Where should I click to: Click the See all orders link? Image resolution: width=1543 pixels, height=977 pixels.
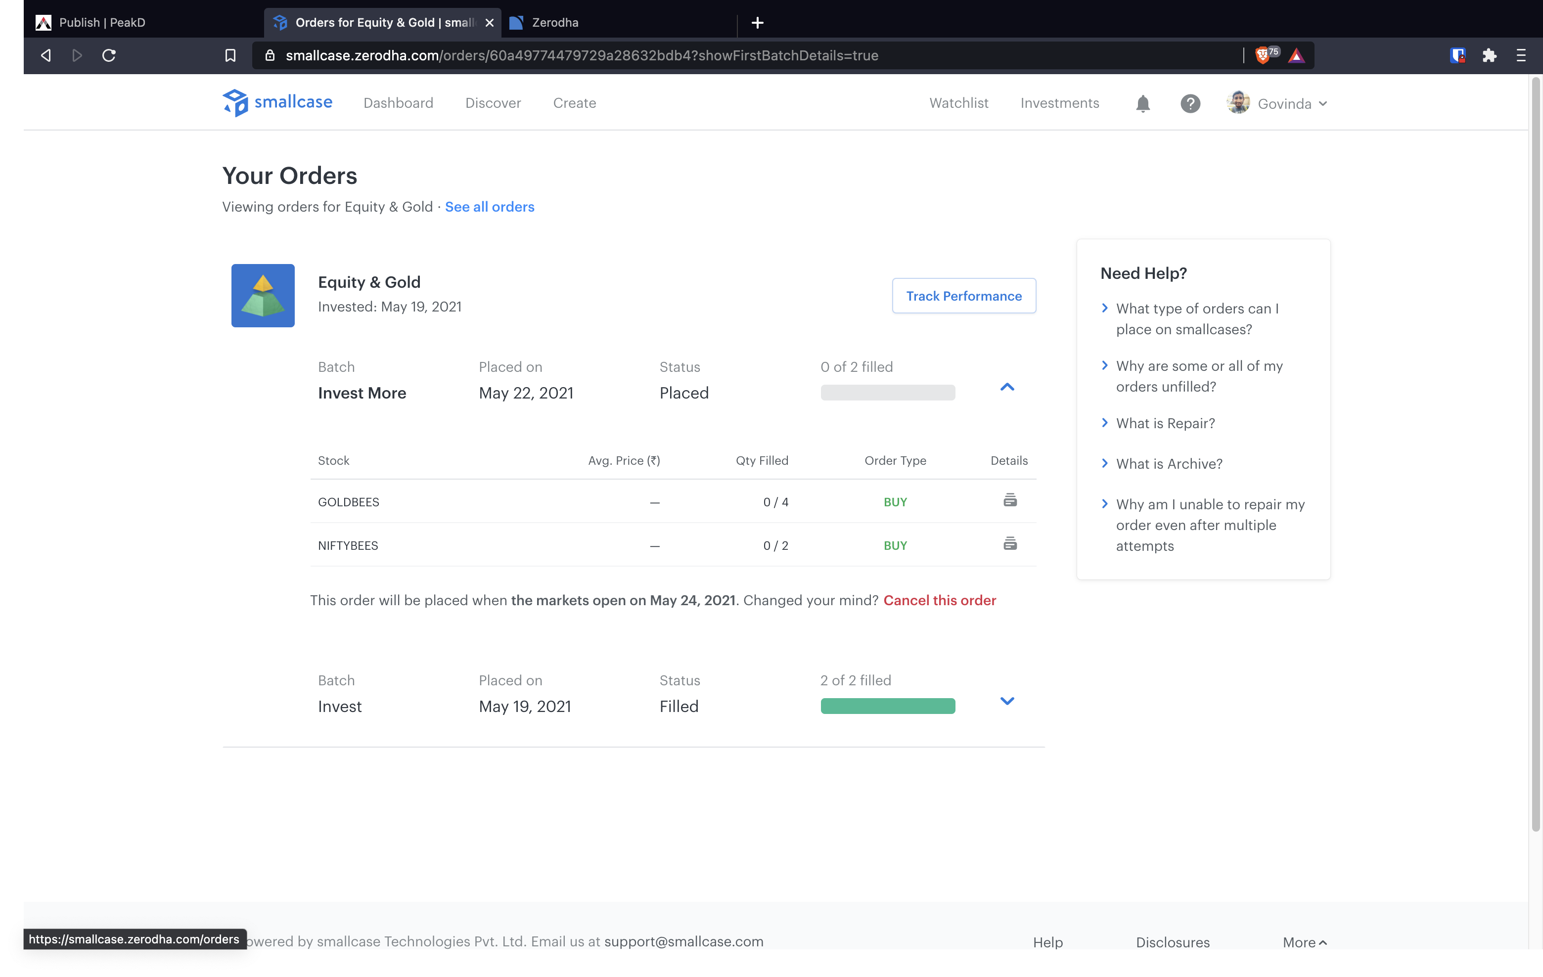coord(490,207)
